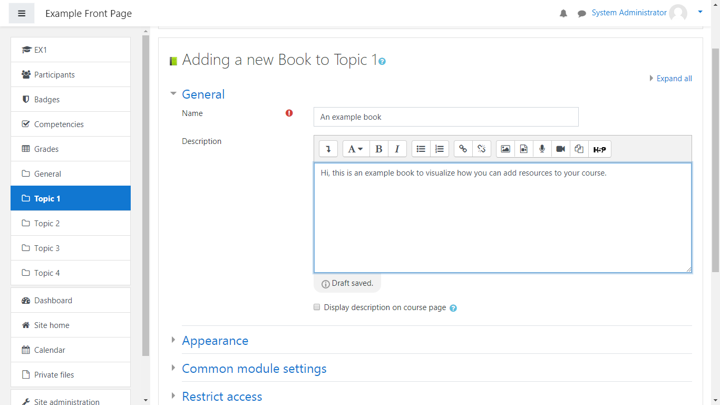The image size is (720, 405).
Task: Click the insert image icon
Action: click(505, 149)
